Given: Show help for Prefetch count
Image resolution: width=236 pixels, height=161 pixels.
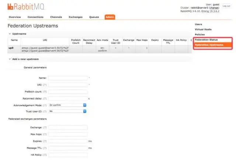Looking at the screenshot, I should coord(45,92).
